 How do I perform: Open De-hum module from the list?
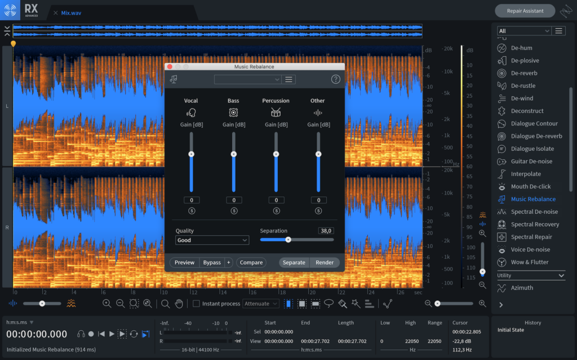(521, 48)
